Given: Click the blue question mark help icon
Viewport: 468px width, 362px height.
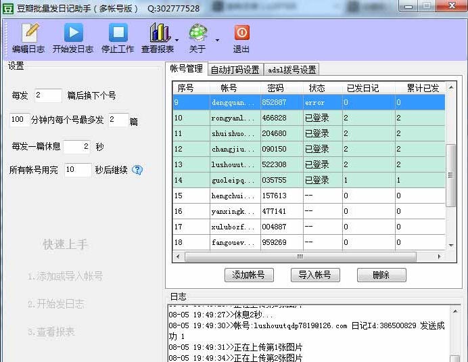Looking at the screenshot, I should 137,170.
